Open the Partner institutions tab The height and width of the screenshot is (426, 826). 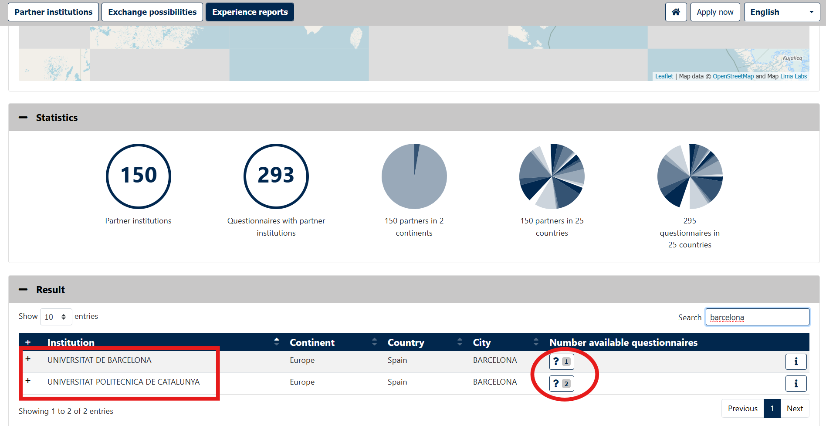click(53, 12)
